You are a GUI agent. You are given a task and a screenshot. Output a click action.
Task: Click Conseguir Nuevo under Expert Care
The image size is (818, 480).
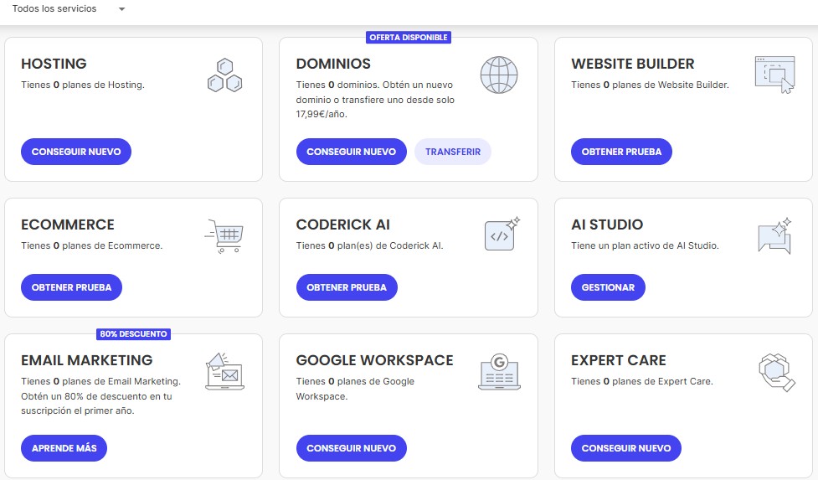coord(626,448)
